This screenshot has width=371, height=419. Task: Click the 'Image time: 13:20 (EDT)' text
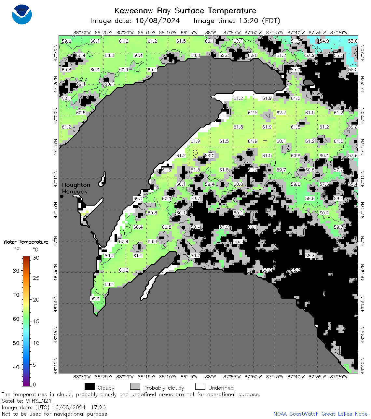tap(237, 21)
